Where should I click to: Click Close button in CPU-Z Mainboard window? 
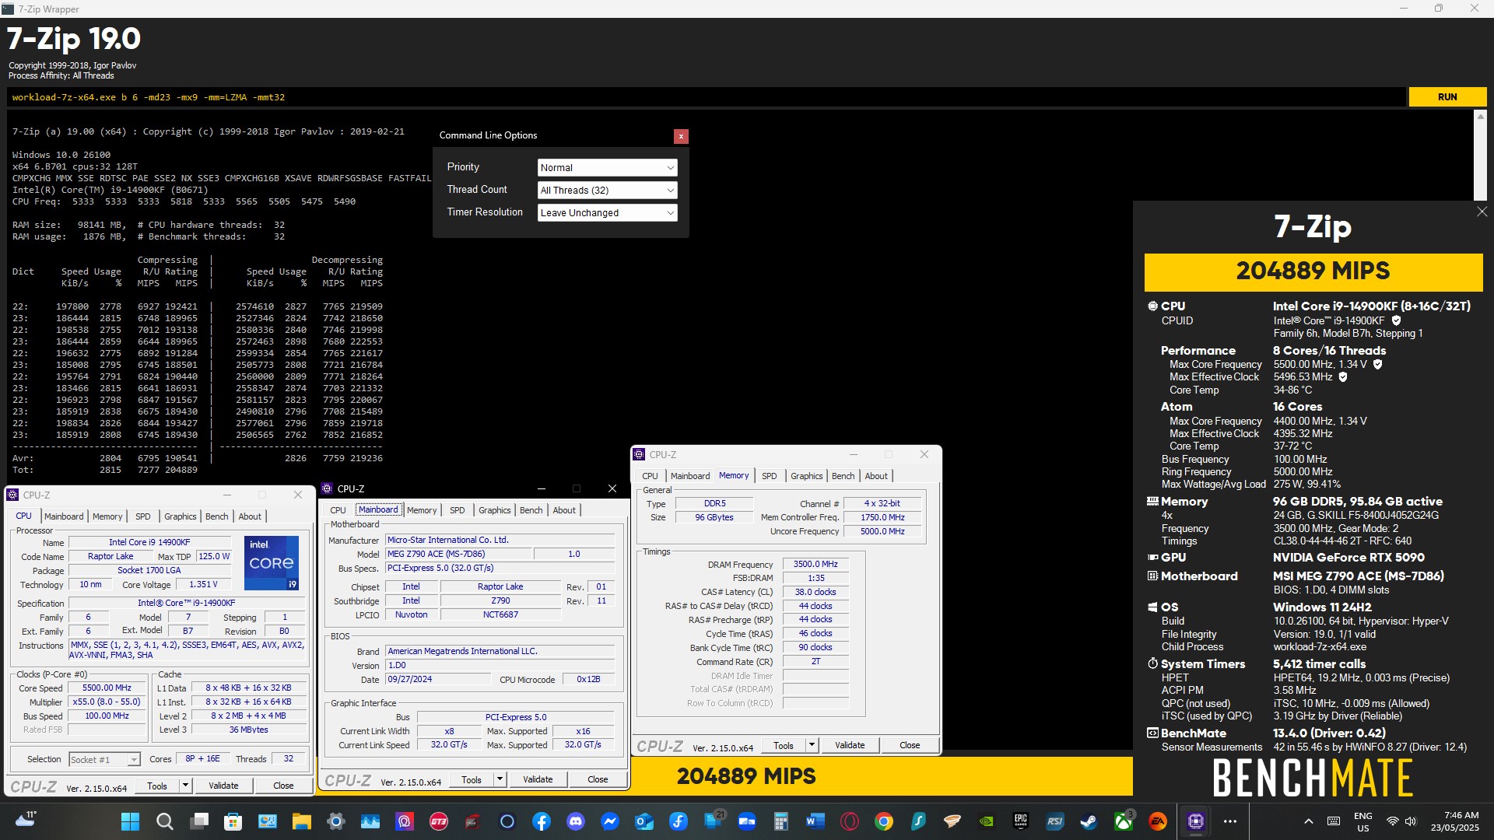pos(598,779)
